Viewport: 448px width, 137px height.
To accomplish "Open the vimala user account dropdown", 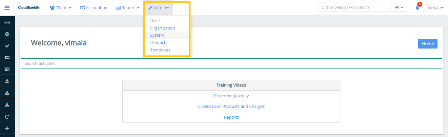I will [x=436, y=8].
